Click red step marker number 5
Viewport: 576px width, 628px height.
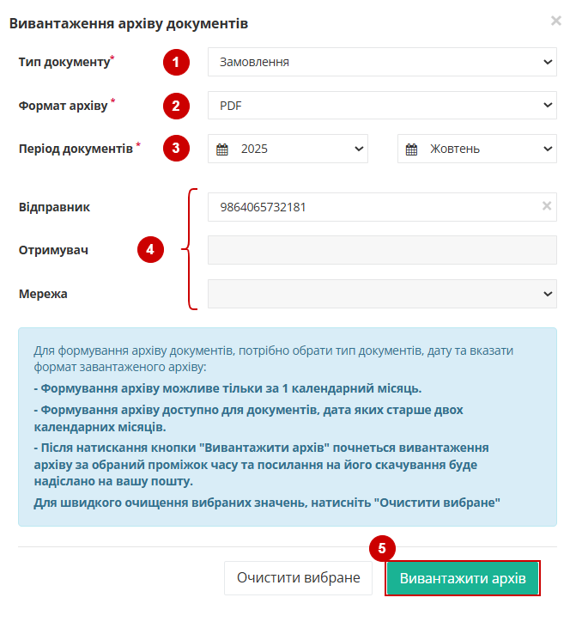click(x=382, y=547)
